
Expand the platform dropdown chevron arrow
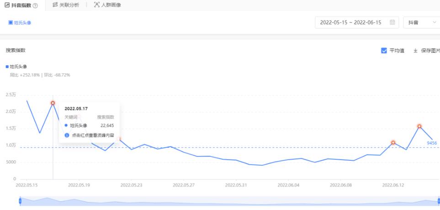(434, 23)
